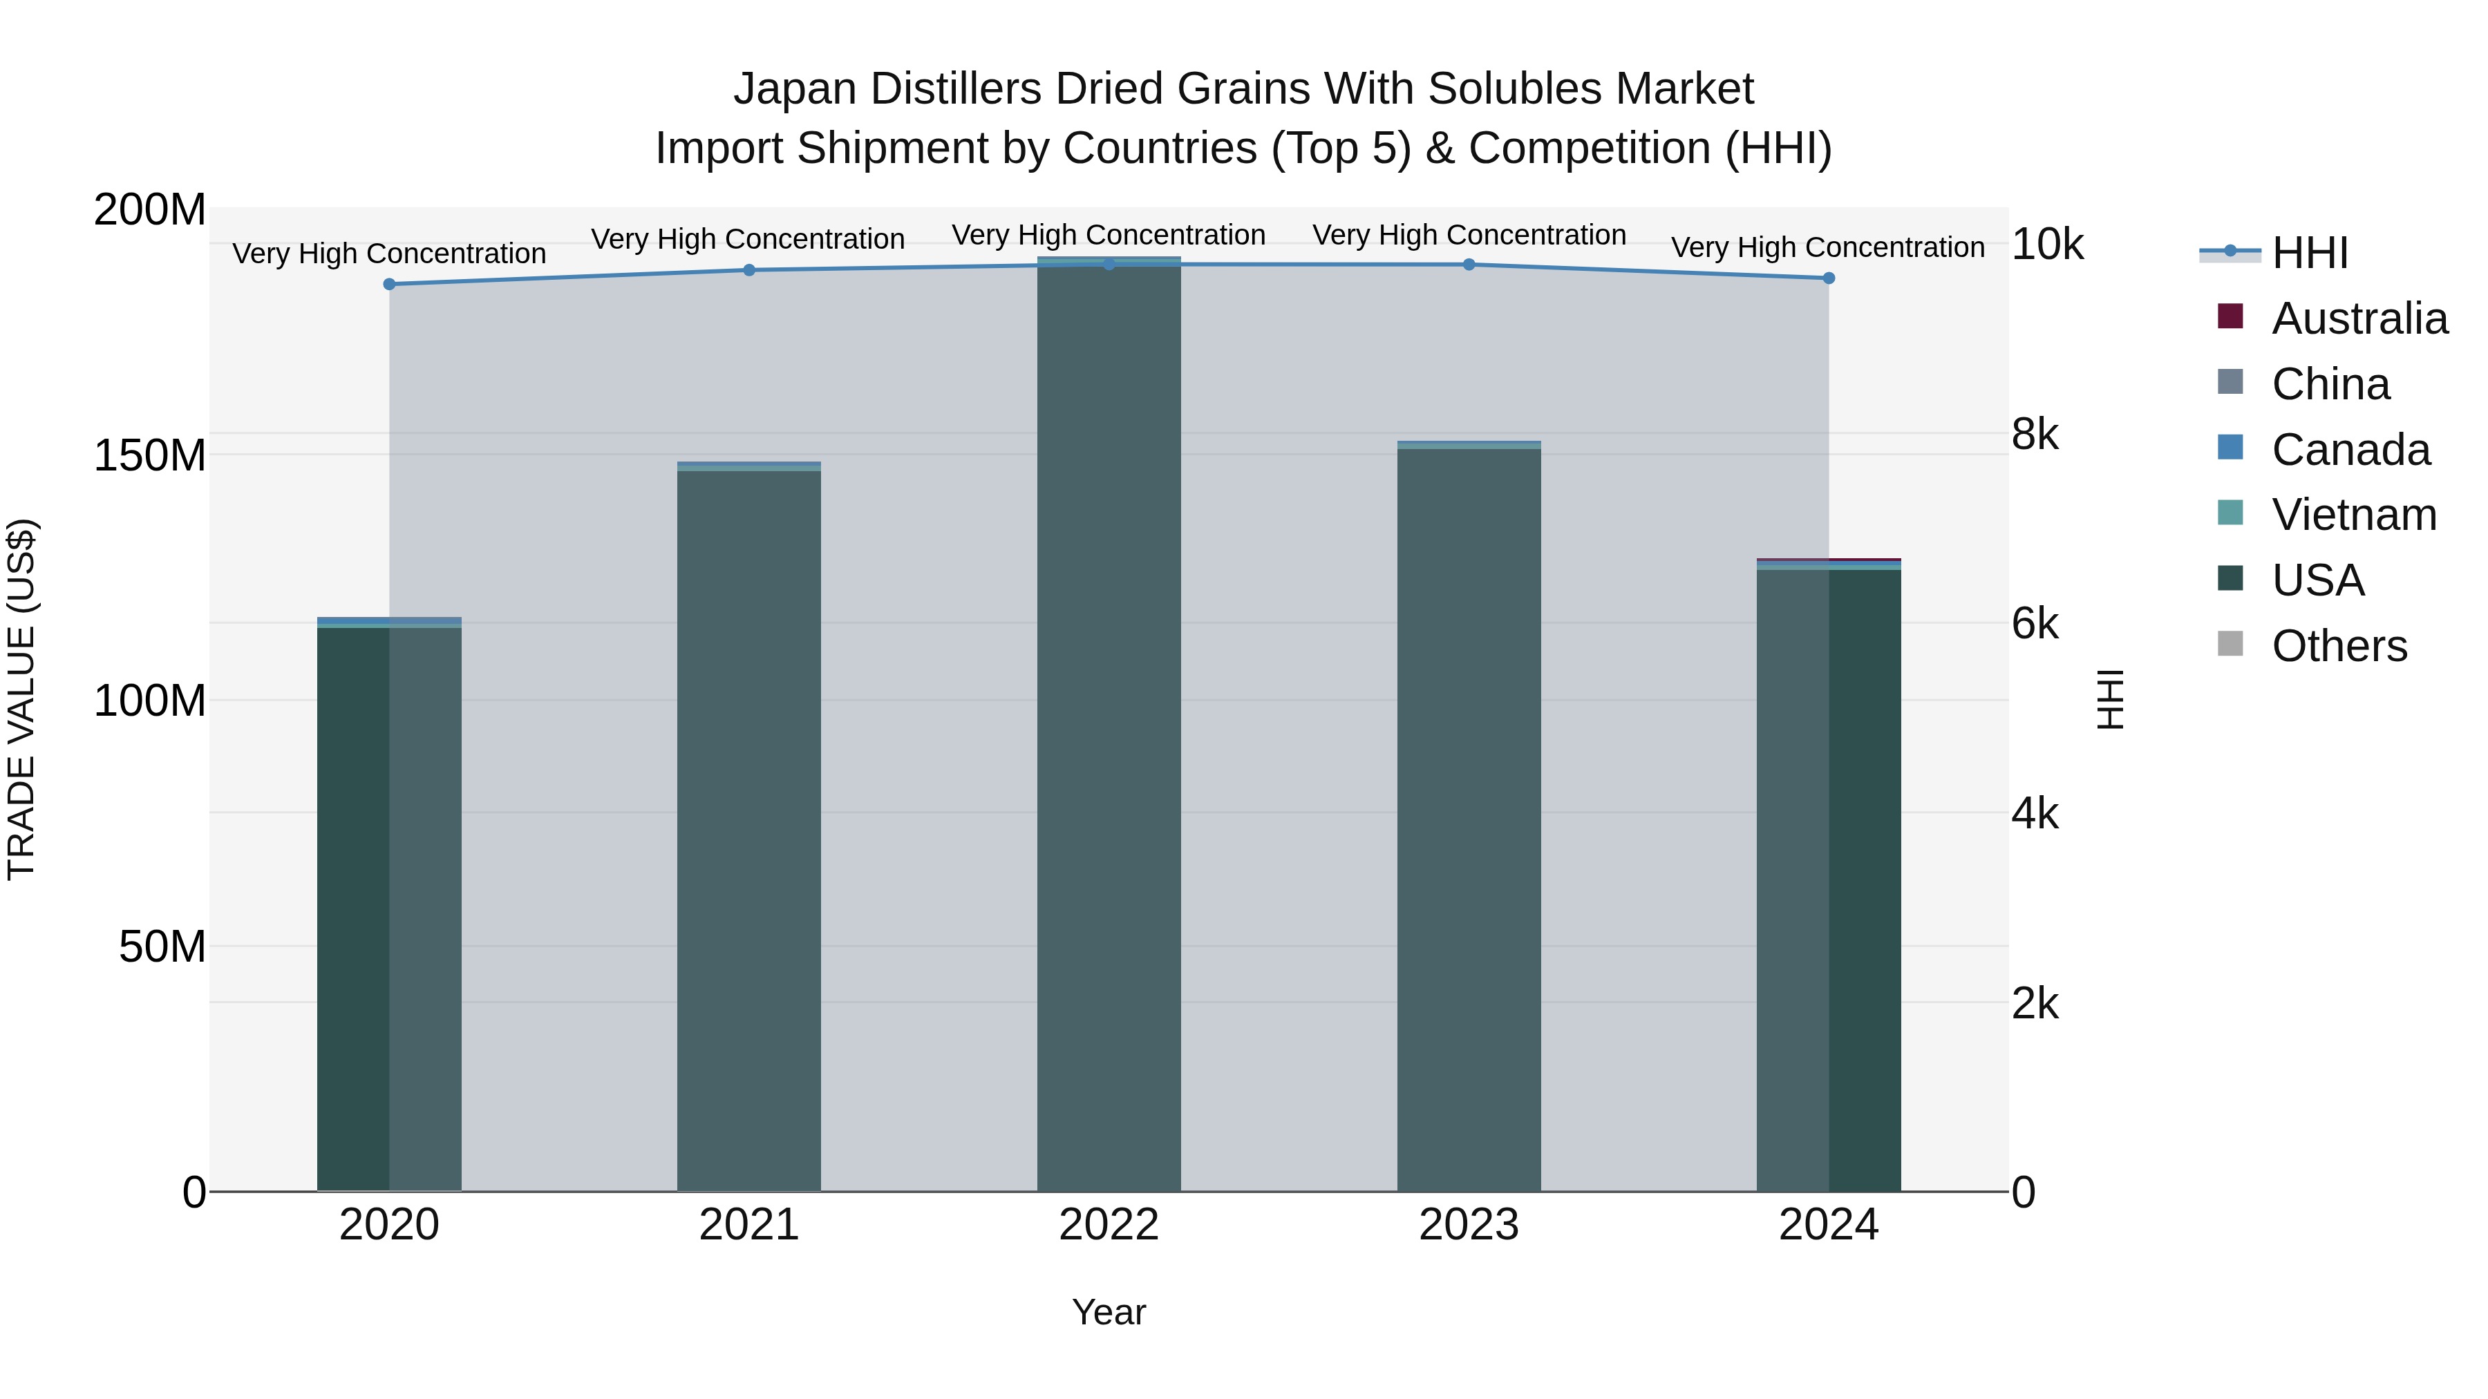2488x1399 pixels.
Task: Select the 2022 USA bar
Action: [x=1109, y=728]
